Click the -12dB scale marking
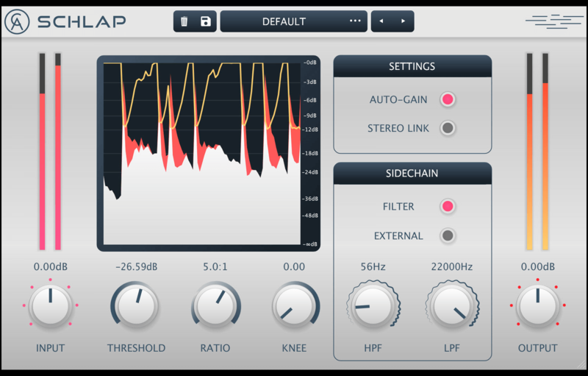Screen dimensions: 588x376 click(310, 130)
